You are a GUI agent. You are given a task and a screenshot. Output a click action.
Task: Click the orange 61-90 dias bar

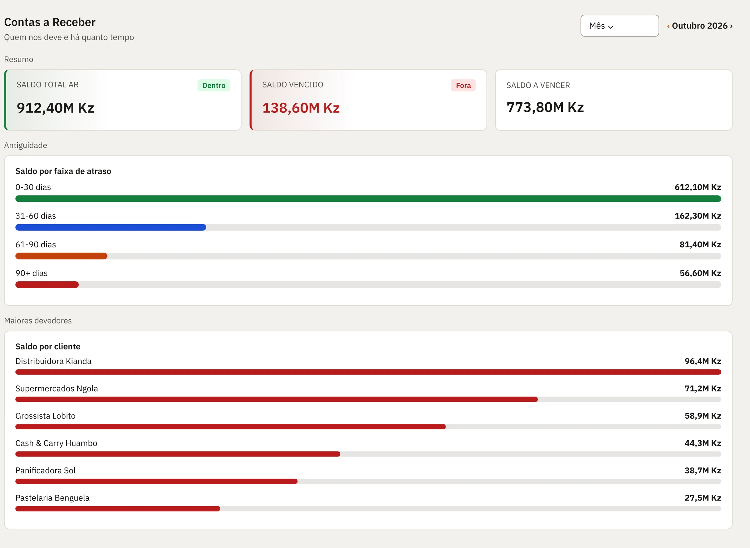pos(62,256)
